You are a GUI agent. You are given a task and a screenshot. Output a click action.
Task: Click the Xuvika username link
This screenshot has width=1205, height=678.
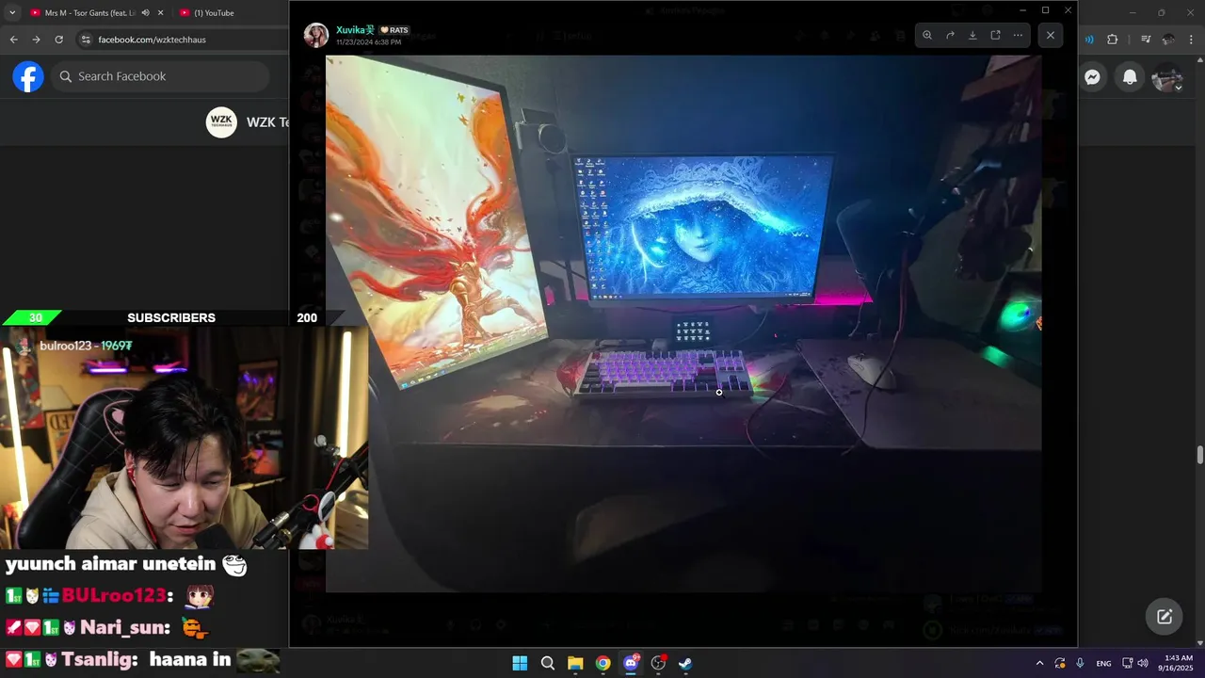point(354,30)
